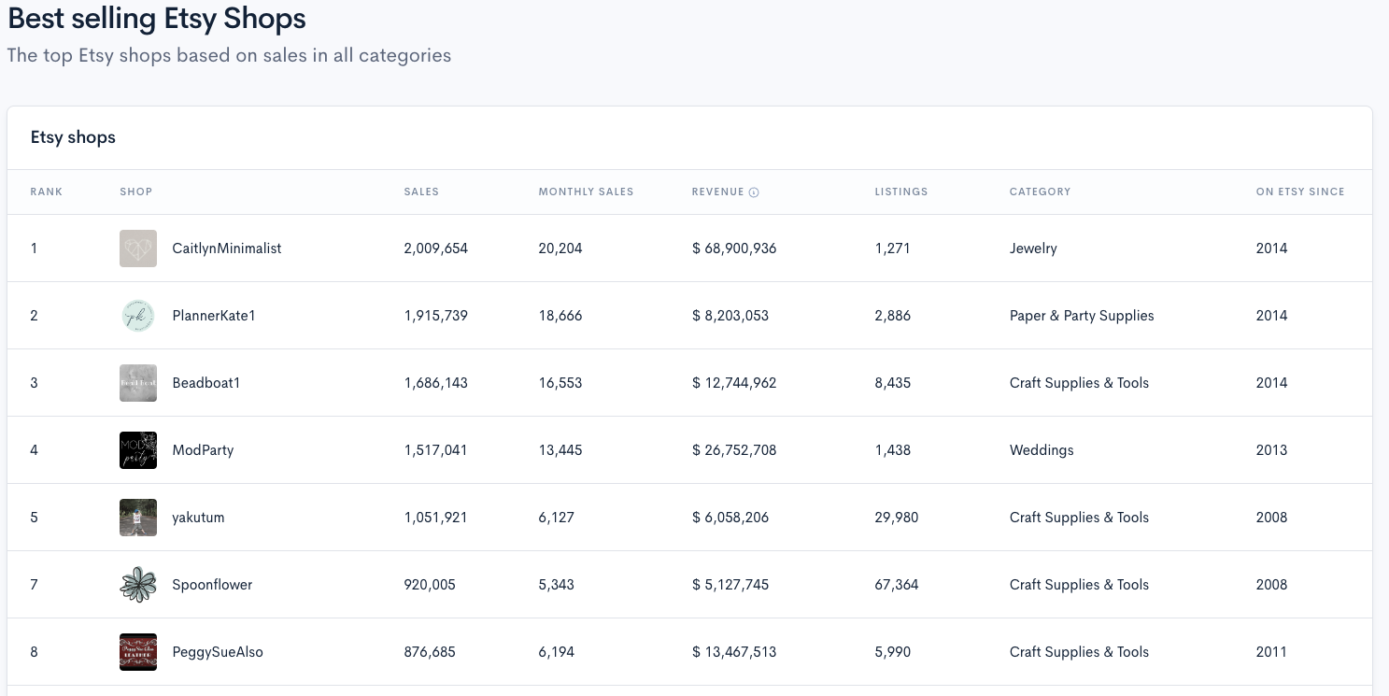Click the Monthly Sales column header
The width and height of the screenshot is (1389, 696).
coord(586,192)
